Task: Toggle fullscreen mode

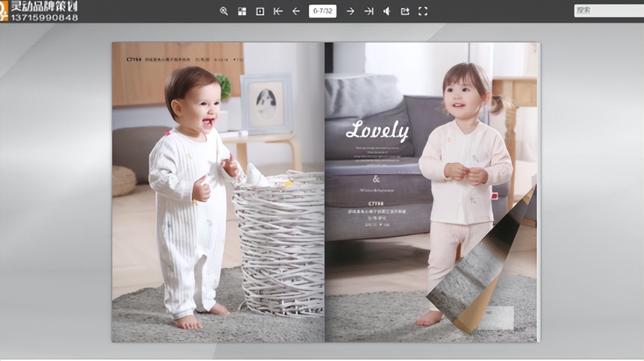Action: click(423, 11)
